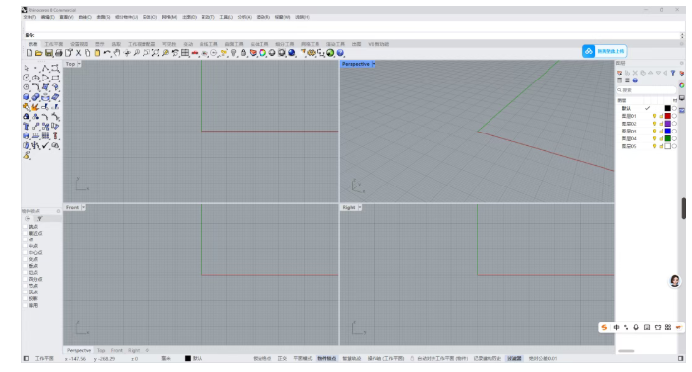Toggle visibility bulb of layer 图层01
The image size is (692, 372).
[654, 116]
